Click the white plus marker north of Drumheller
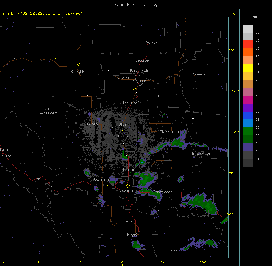272x266 pixels. 193,118
